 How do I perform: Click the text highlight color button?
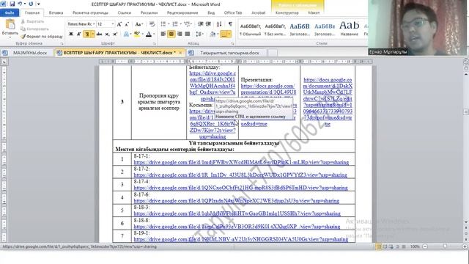click(137, 34)
